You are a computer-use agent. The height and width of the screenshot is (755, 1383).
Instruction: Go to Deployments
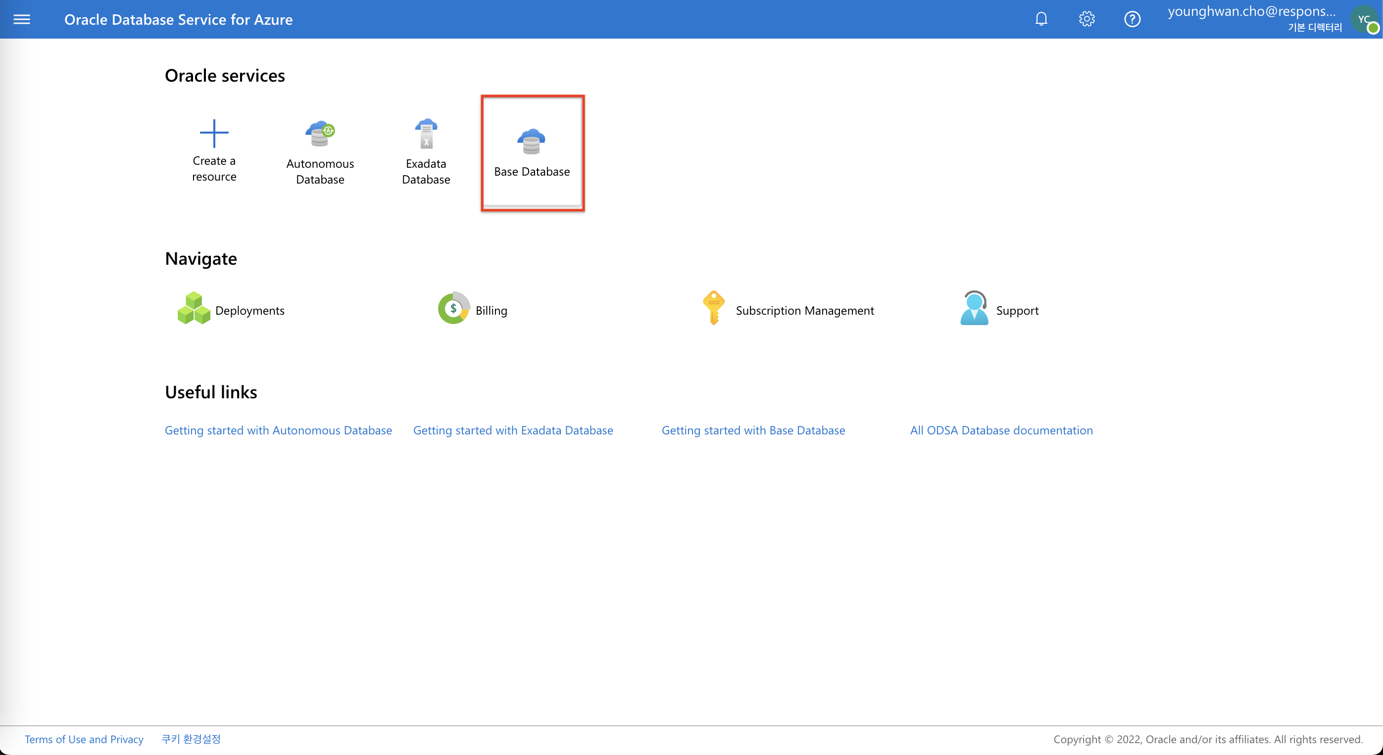coord(249,311)
